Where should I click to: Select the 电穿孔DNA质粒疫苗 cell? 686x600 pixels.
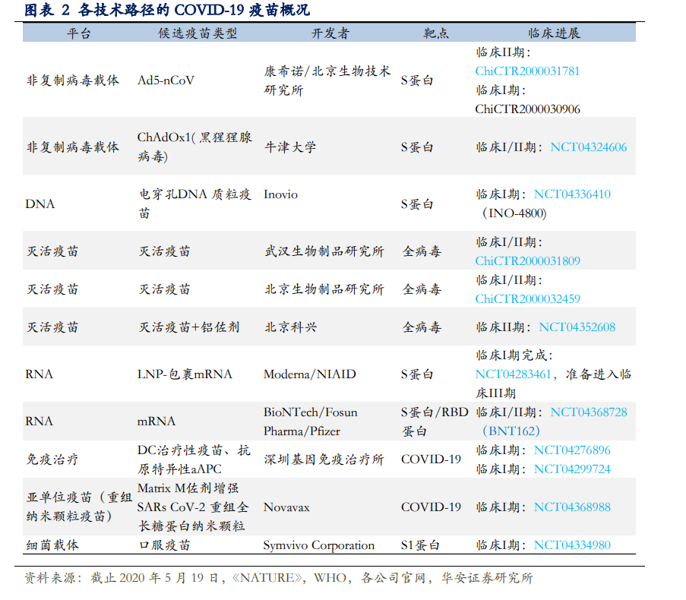click(194, 204)
